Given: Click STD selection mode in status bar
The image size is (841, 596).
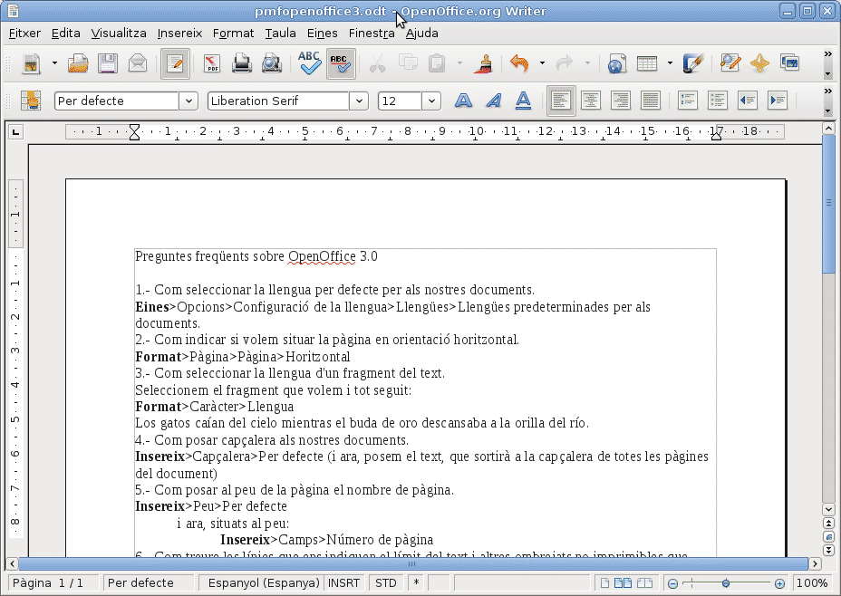Looking at the screenshot, I should tap(386, 583).
